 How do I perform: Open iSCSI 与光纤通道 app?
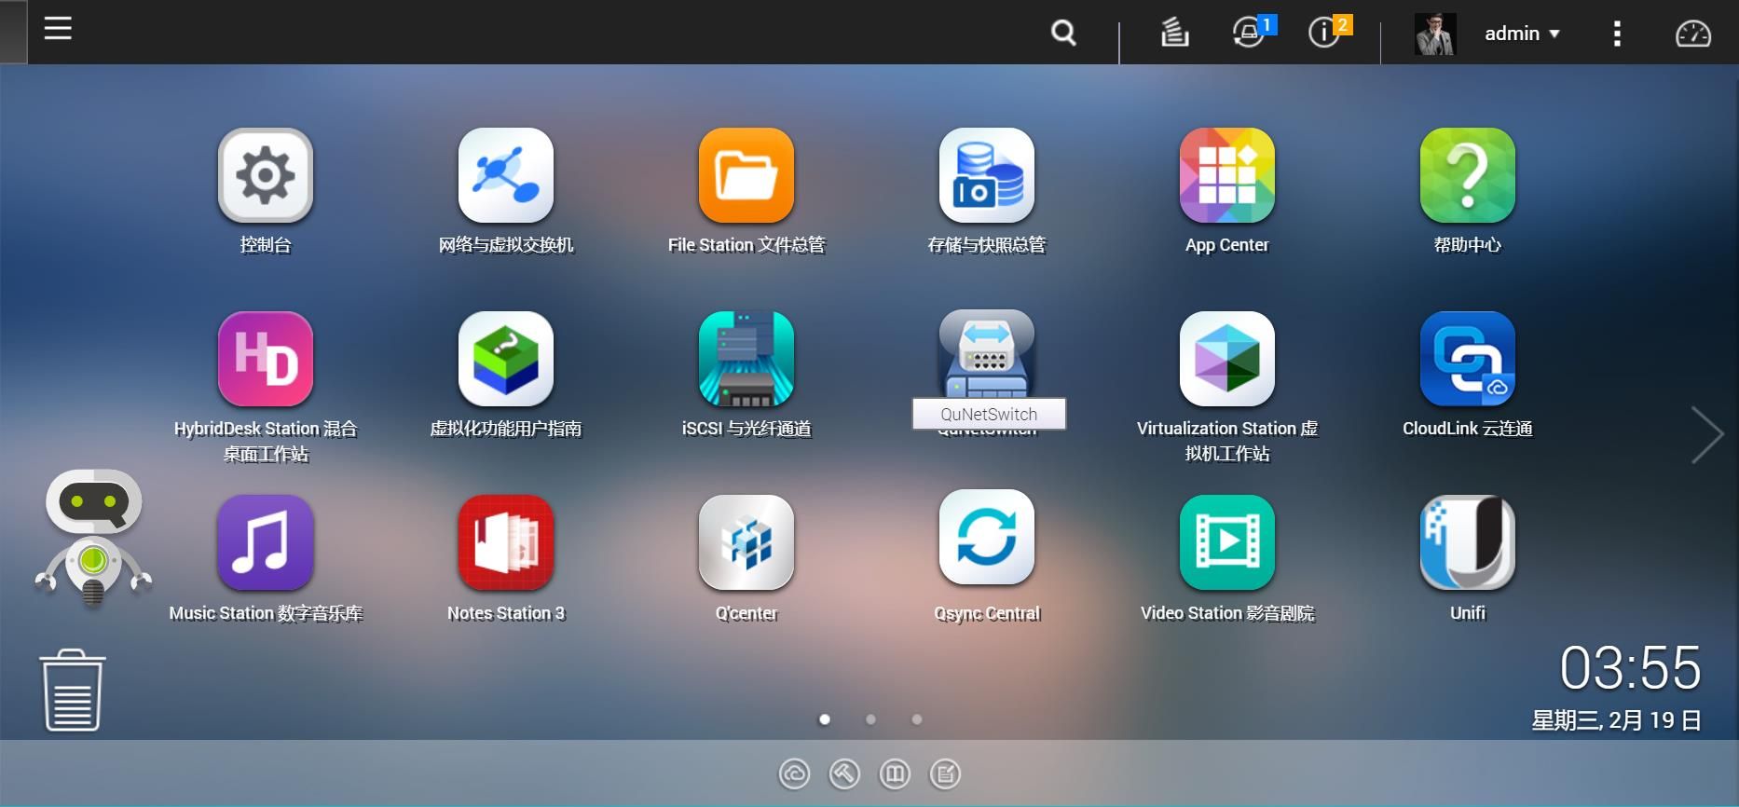(x=746, y=359)
